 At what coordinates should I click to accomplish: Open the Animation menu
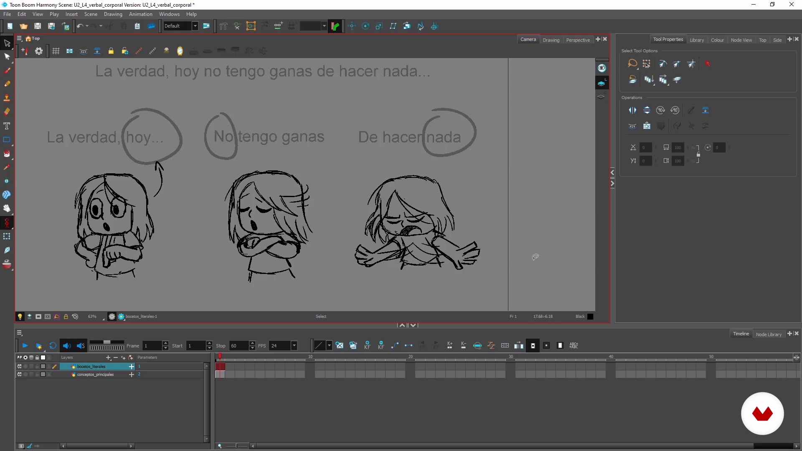pos(140,14)
